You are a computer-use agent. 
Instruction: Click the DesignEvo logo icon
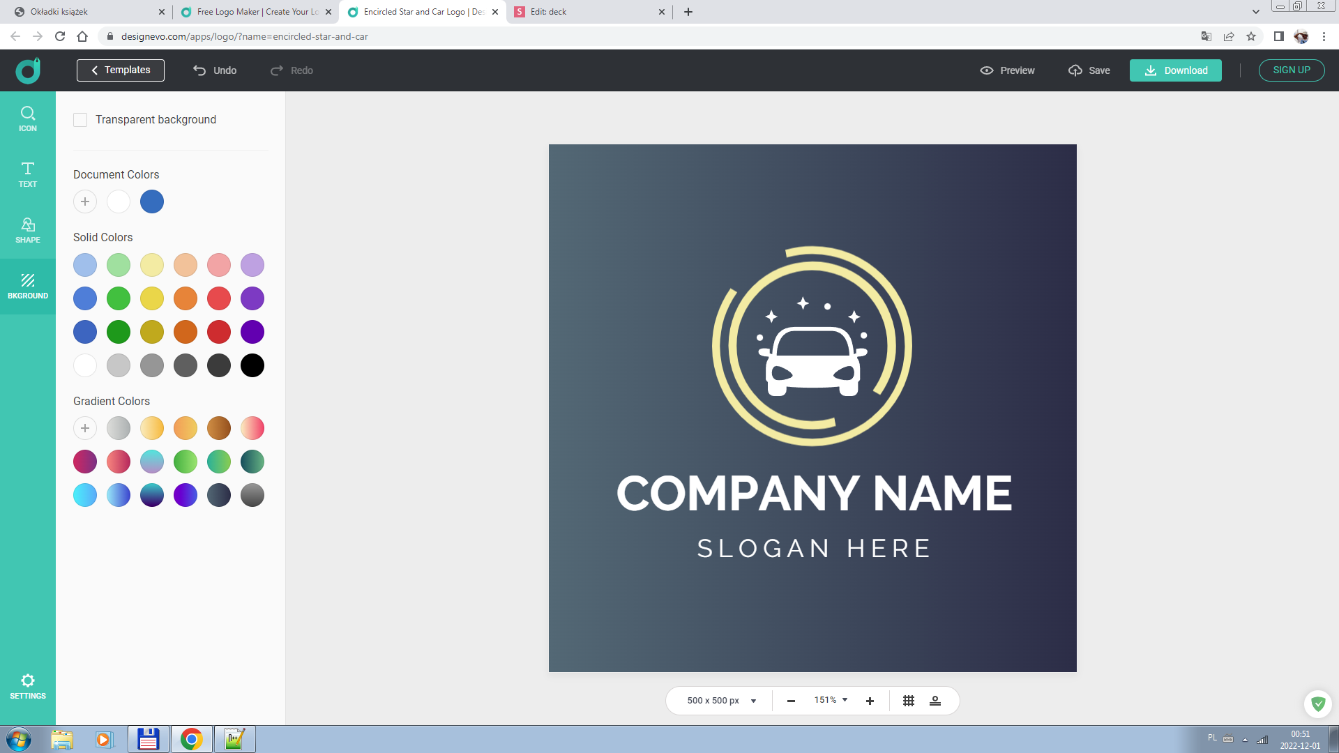28,70
